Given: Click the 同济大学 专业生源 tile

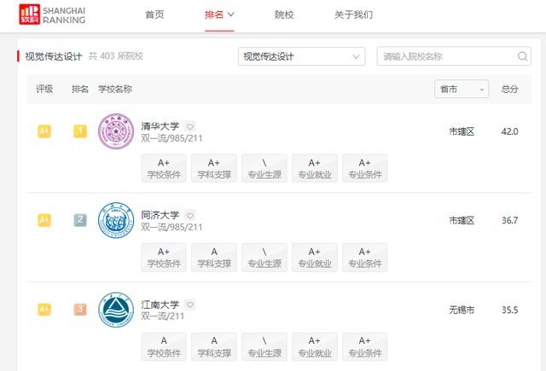Looking at the screenshot, I should [x=264, y=258].
